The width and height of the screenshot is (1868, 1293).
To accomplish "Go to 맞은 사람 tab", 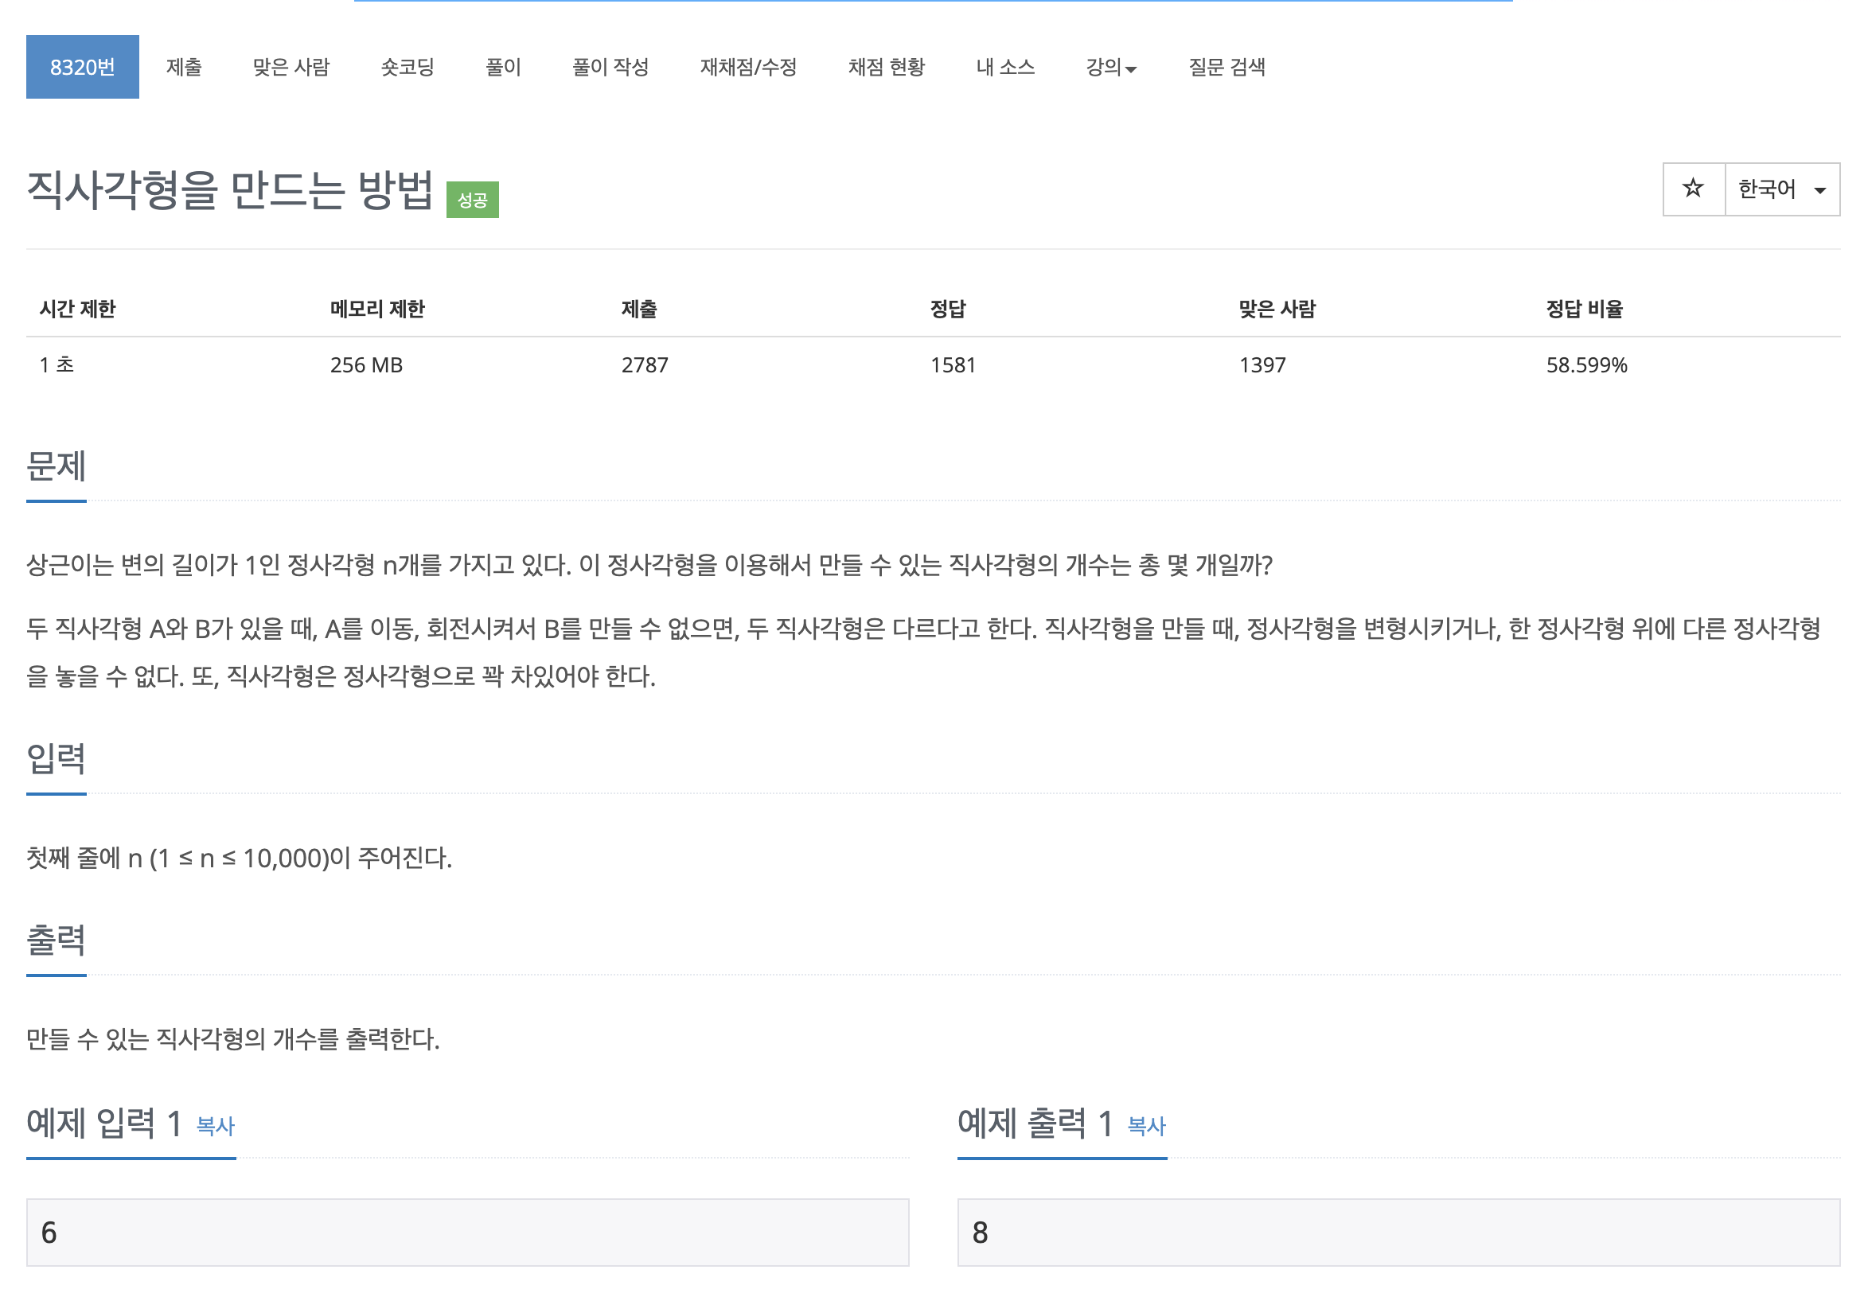I will click(x=291, y=68).
